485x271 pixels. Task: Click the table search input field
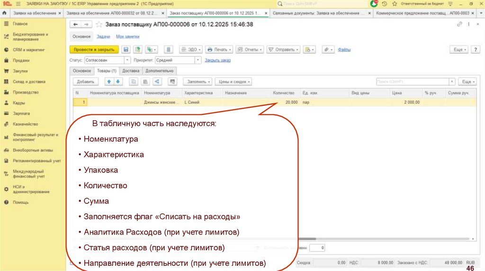point(411,82)
